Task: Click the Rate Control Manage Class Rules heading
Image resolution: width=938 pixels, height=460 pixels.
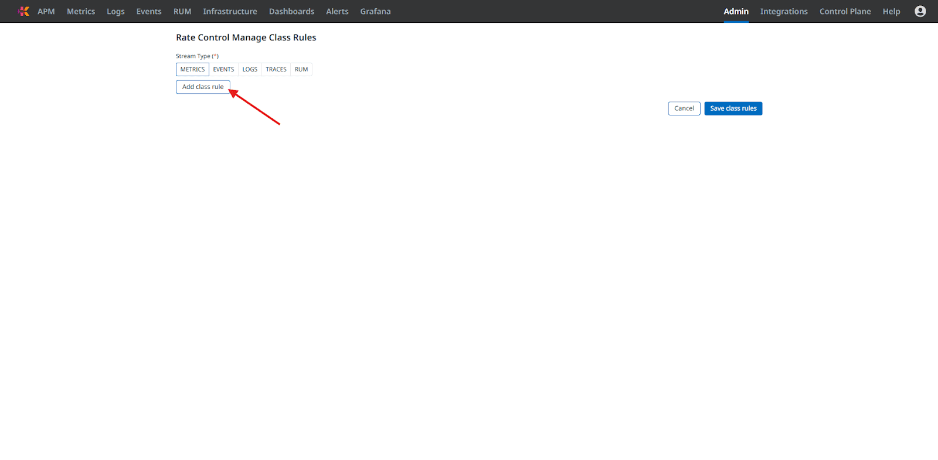Action: [x=246, y=38]
